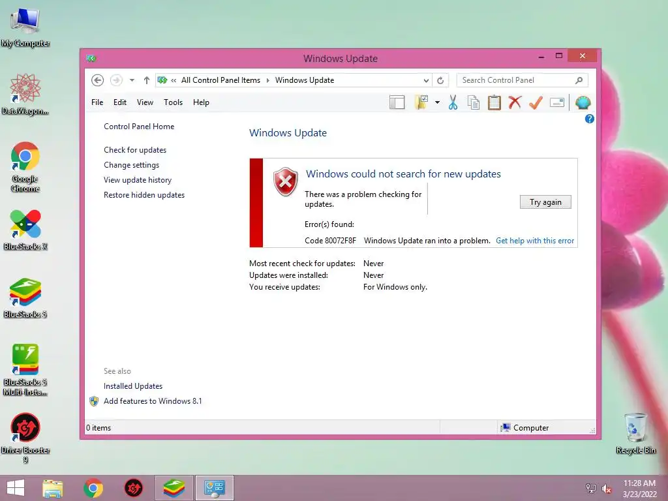
Task: Open the Windows Start button
Action: 16,488
